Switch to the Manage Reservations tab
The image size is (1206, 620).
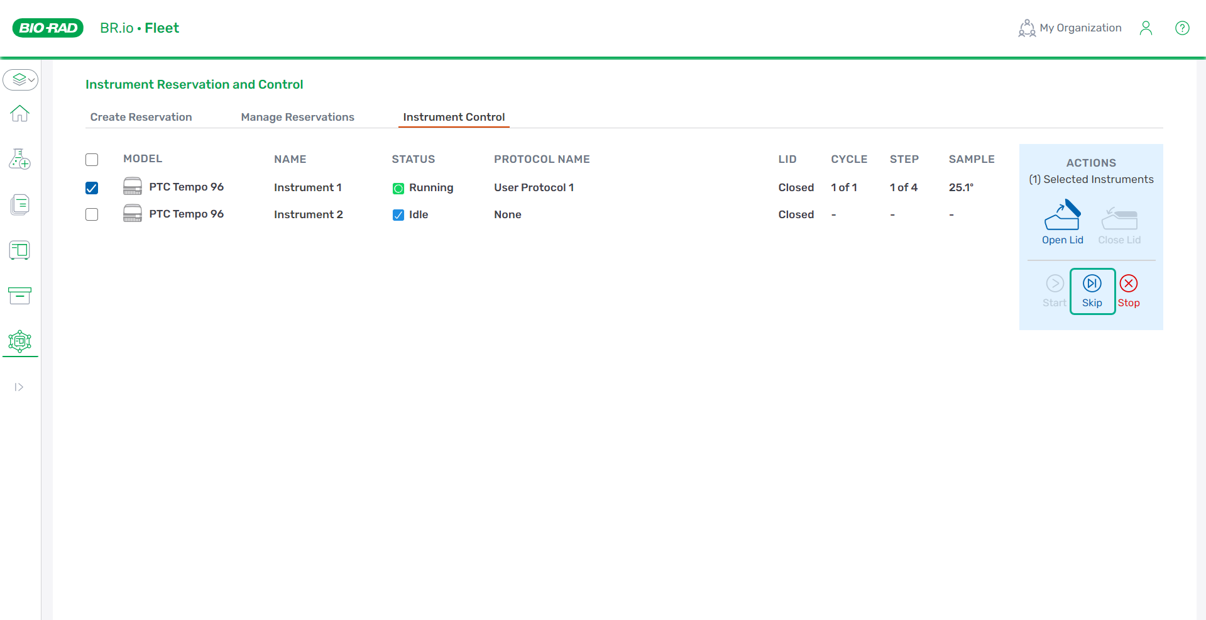coord(297,118)
